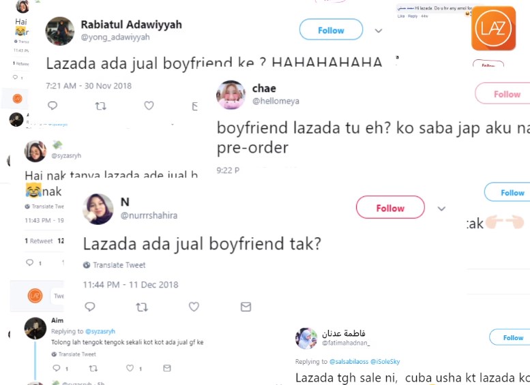The height and width of the screenshot is (385, 530).
Task: Like Rabiatul Adawiyyah's tweet with heart icon
Action: click(x=149, y=106)
